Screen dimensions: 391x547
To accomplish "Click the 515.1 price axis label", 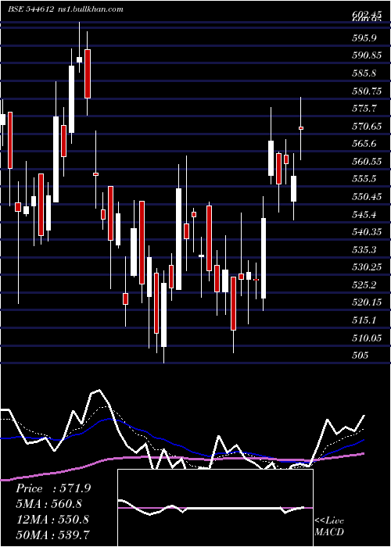I will (364, 320).
